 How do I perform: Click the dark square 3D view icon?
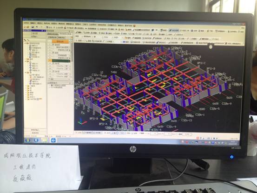click(153, 30)
